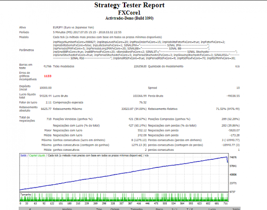The image size is (267, 210).
Task: Click the "Rebaixamento absoluto" label
Action: click(x=29, y=109)
